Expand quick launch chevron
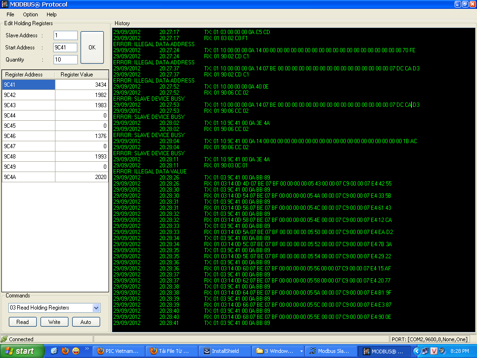 click(x=87, y=349)
